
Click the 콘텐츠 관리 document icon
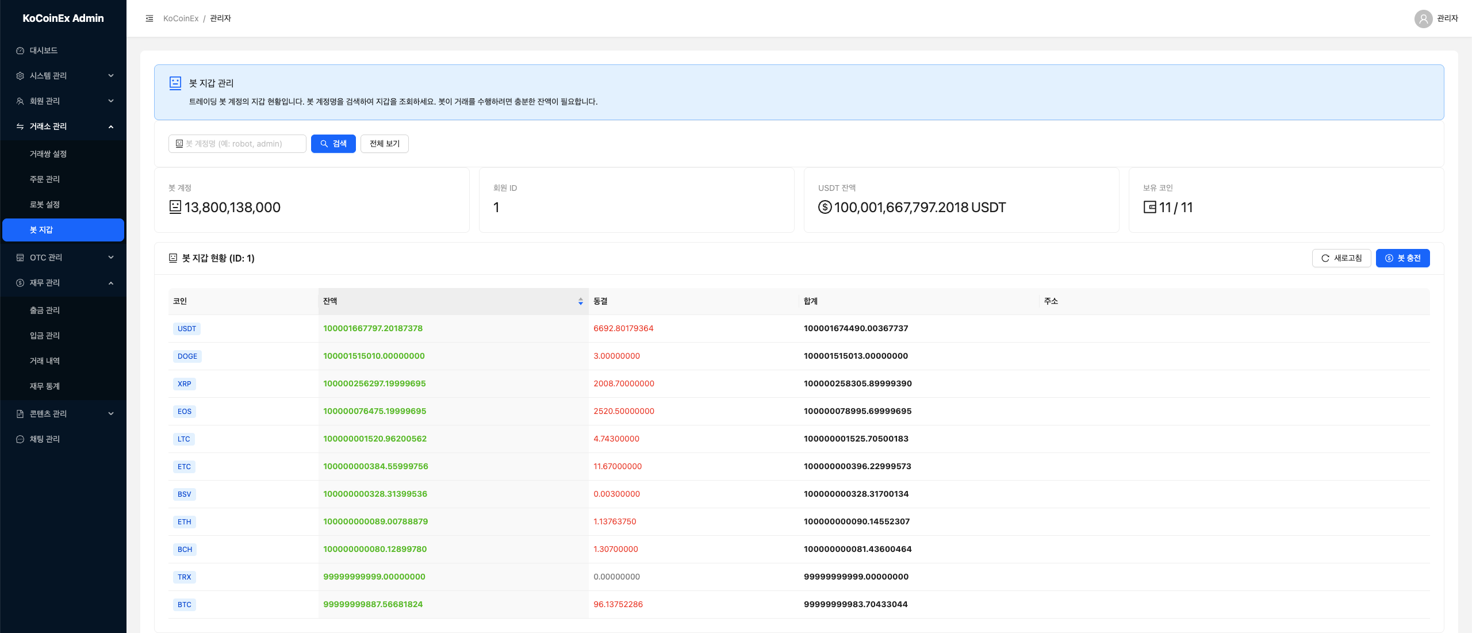20,414
